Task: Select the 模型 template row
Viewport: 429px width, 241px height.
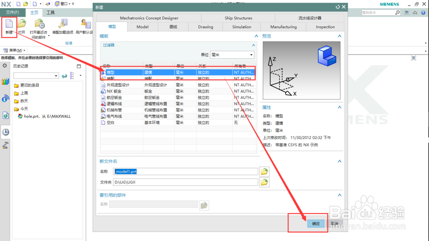Action: tap(178, 72)
